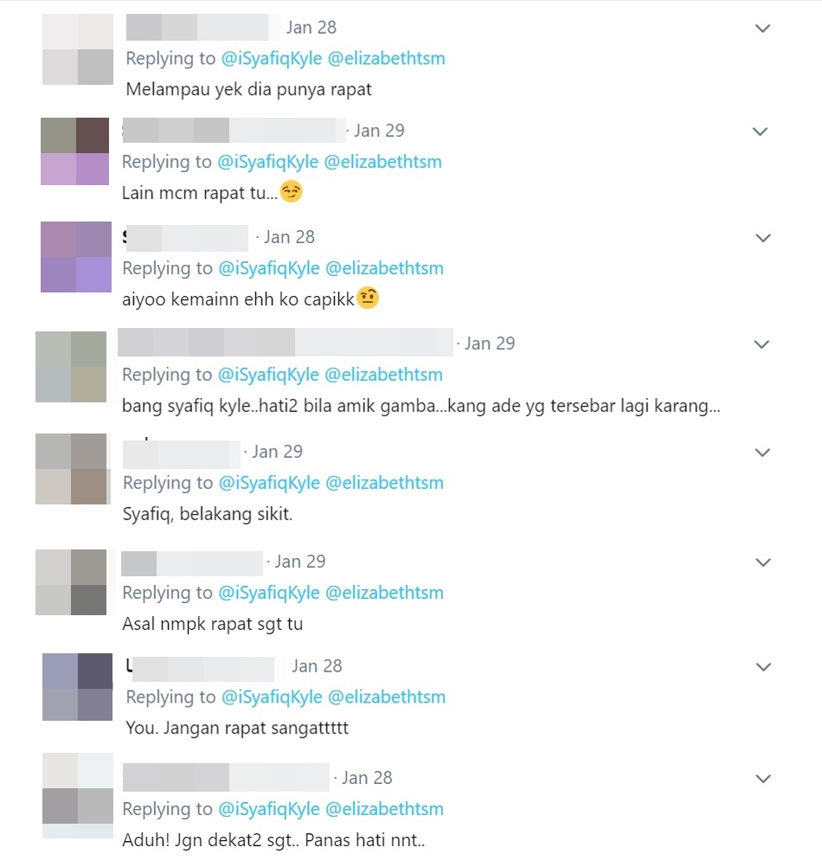Click smirking emoji in 'Lain mcm rapat tu' tweet

[x=292, y=192]
